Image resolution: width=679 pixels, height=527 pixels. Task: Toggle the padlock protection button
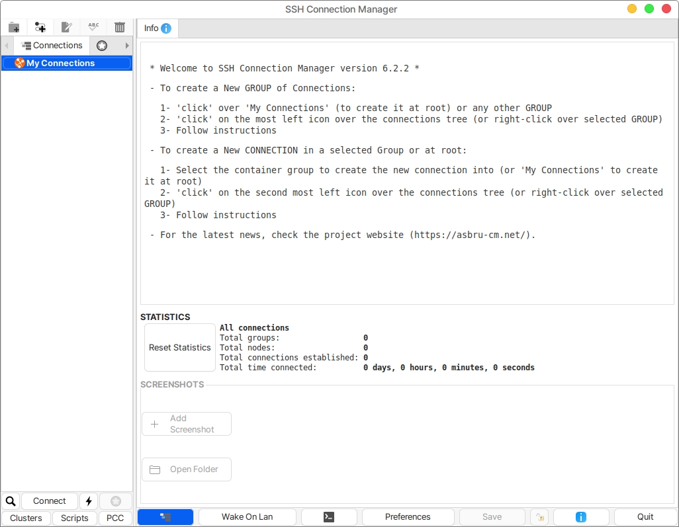click(x=539, y=517)
